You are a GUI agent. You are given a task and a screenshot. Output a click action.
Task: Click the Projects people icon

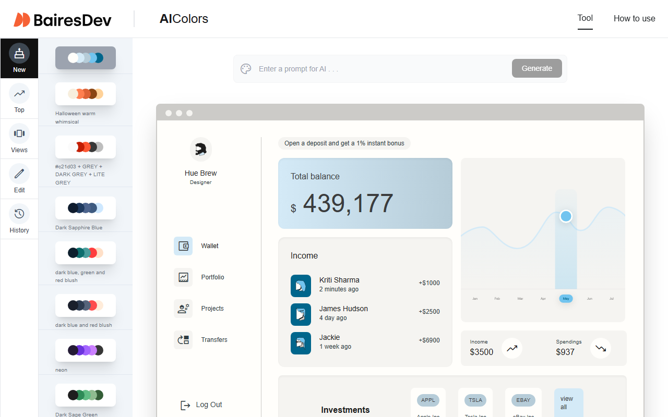pos(183,309)
